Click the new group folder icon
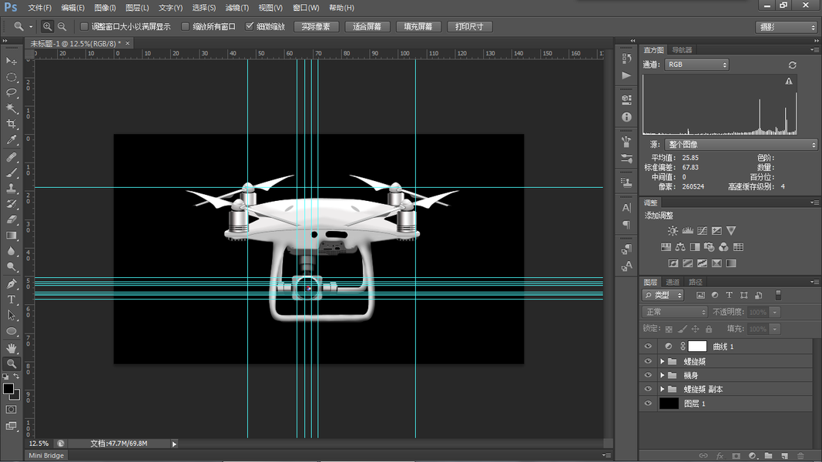 pyautogui.click(x=768, y=456)
